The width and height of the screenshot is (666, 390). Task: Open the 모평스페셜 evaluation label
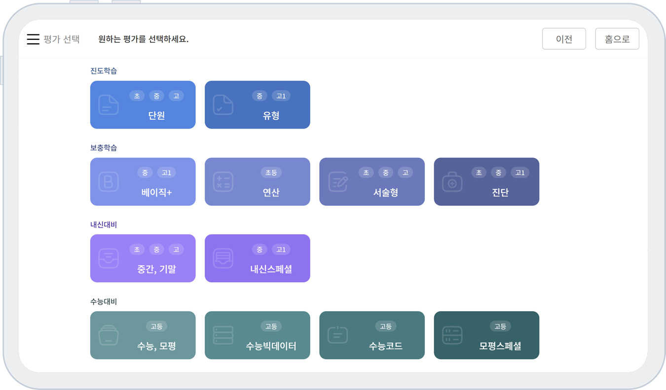[x=500, y=346]
